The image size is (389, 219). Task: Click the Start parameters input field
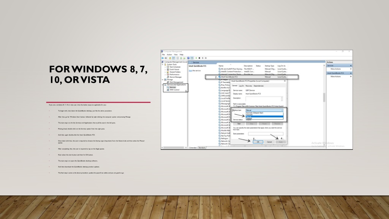pos(266,134)
